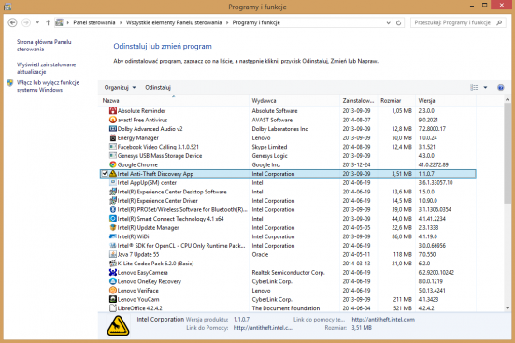Open the Organizuj dropdown menu
Screen dimensions: 515x343
pos(120,88)
